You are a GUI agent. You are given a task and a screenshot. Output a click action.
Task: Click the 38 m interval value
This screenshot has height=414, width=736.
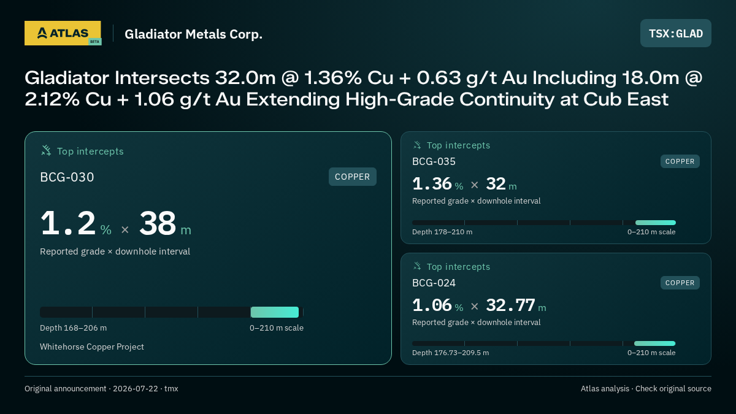[165, 223]
